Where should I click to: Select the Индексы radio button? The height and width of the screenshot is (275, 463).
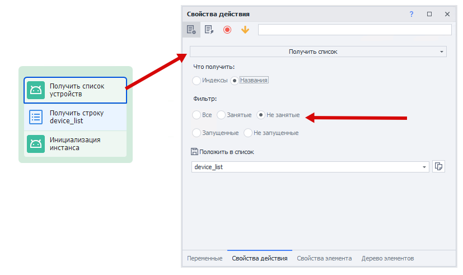197,81
